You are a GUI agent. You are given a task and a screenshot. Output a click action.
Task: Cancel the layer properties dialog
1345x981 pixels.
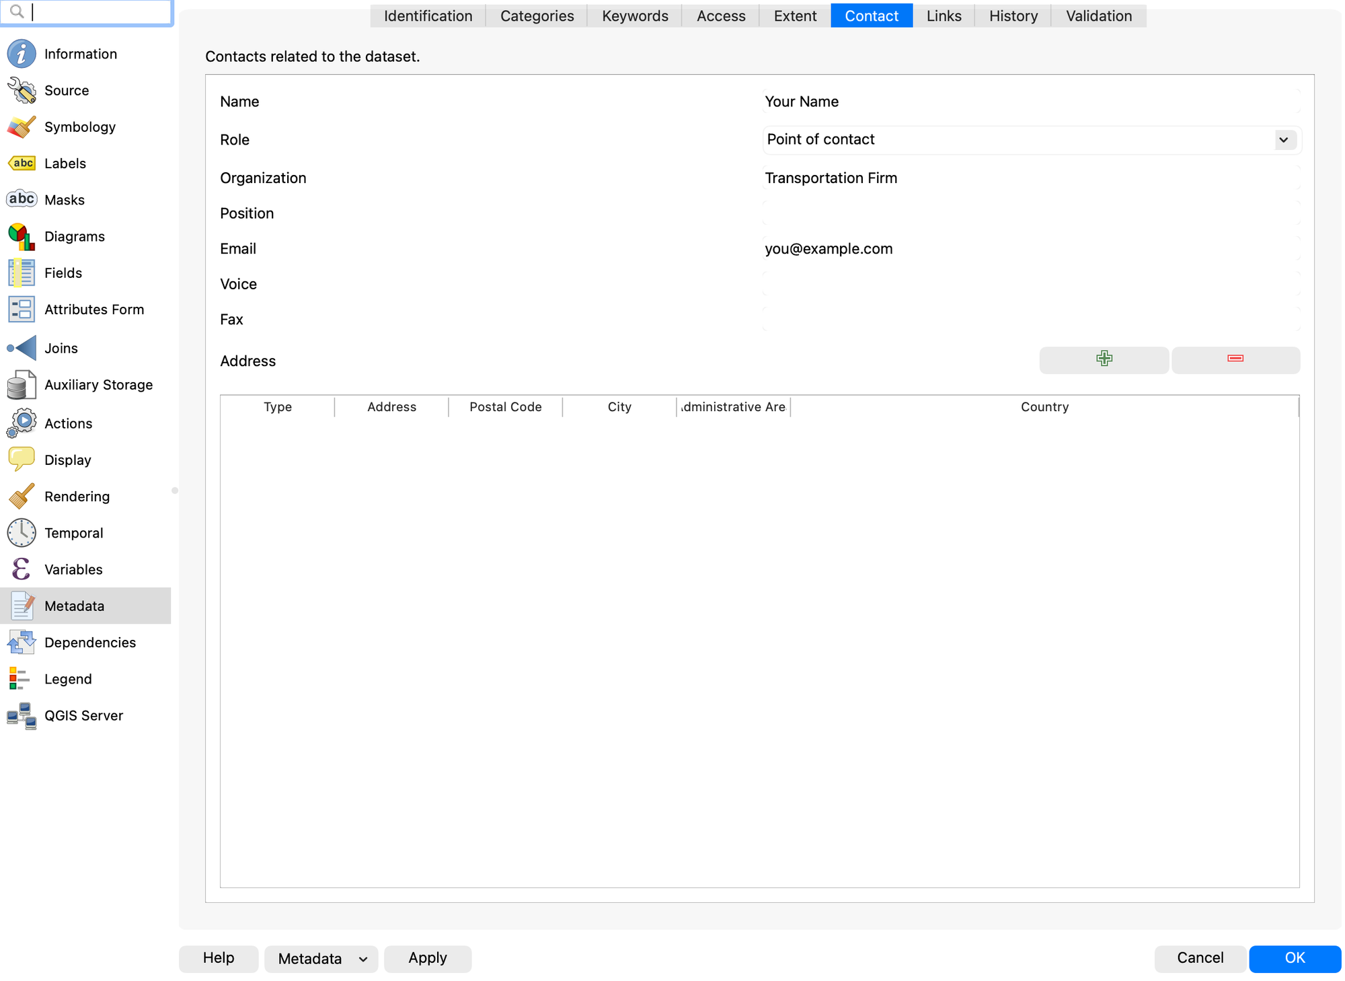coord(1200,958)
